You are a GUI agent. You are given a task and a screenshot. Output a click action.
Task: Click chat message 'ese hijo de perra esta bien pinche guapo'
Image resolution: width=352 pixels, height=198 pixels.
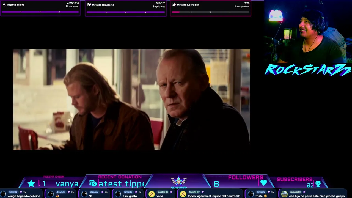point(317,196)
